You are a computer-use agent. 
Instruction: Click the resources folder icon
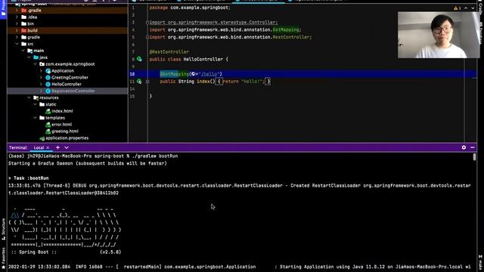pos(36,97)
